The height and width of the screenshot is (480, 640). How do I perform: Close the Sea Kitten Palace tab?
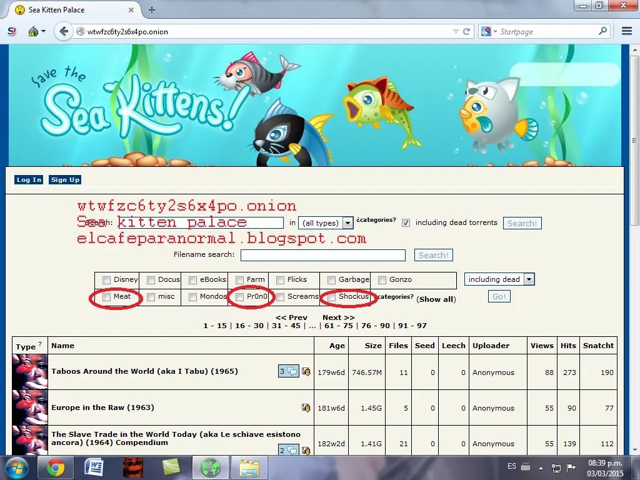point(131,10)
